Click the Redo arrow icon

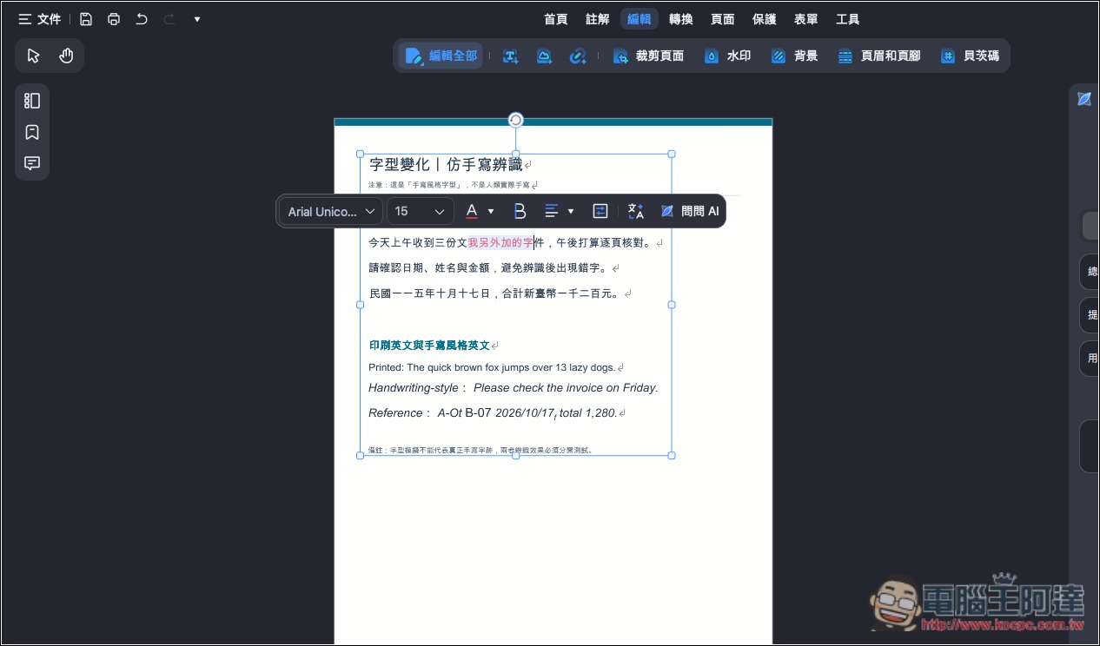pos(169,19)
